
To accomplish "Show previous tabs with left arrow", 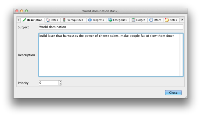I will pyautogui.click(x=18, y=20).
